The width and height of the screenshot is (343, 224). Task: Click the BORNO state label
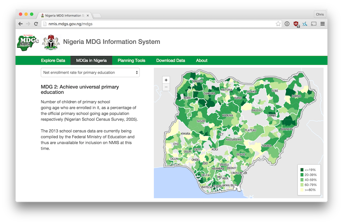click(296, 96)
